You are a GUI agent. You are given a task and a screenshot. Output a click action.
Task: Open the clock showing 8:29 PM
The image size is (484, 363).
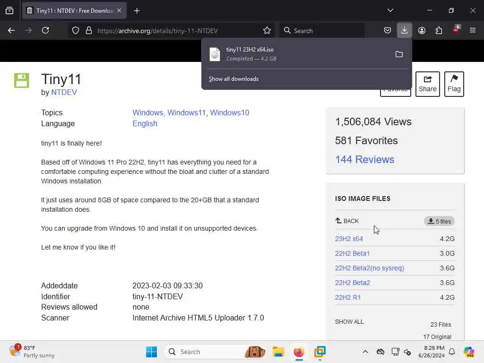point(432,352)
